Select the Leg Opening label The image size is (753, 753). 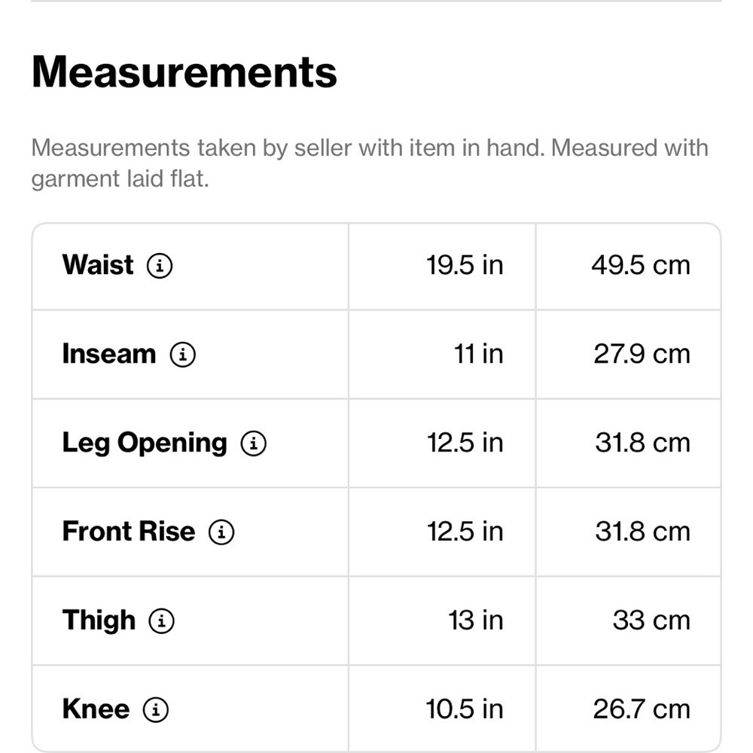click(145, 444)
